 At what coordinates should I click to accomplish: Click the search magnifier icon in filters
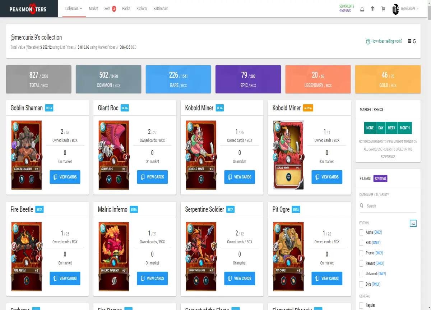pos(362,206)
